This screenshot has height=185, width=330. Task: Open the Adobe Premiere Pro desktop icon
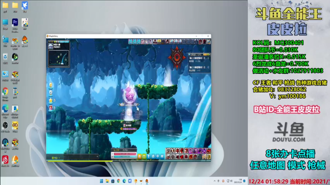[15, 22]
